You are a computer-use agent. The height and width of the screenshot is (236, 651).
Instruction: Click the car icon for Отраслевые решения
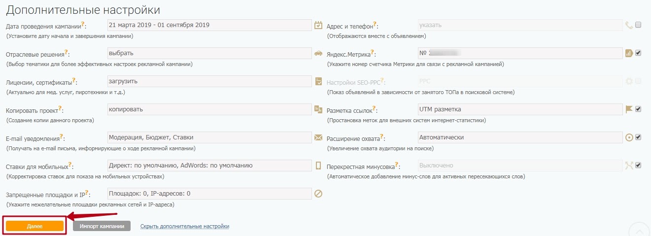click(x=318, y=53)
